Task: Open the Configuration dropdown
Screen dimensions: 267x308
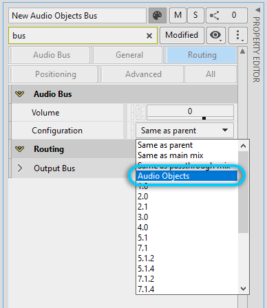Action: (x=184, y=131)
